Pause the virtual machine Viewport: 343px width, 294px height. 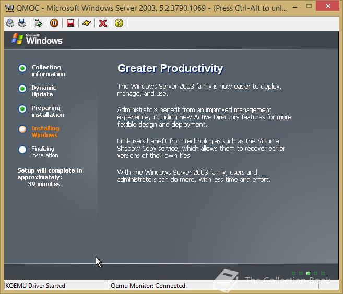pos(54,23)
